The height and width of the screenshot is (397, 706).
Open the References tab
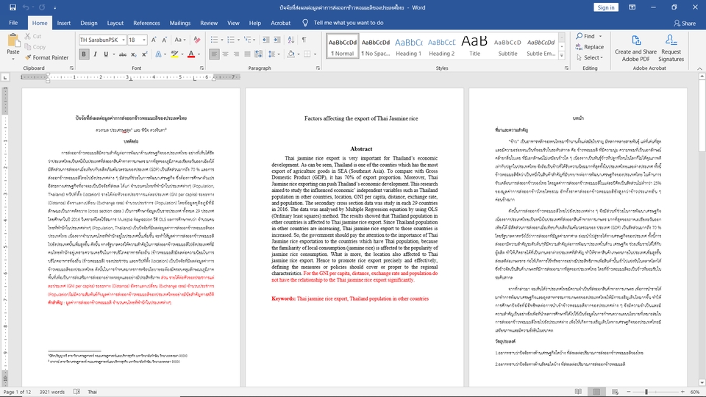[x=146, y=23]
